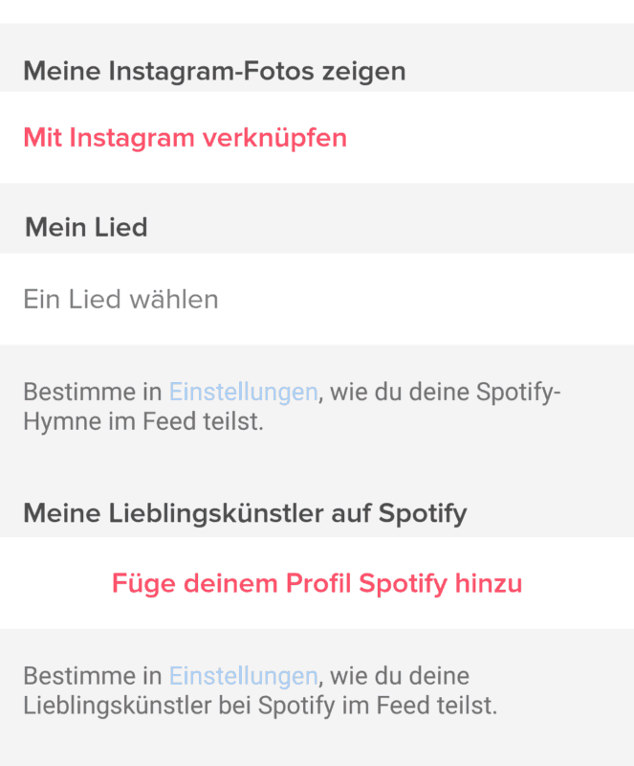Open the 'Ein Lied wählen' song picker
Viewport: 634px width, 766px height.
[120, 300]
